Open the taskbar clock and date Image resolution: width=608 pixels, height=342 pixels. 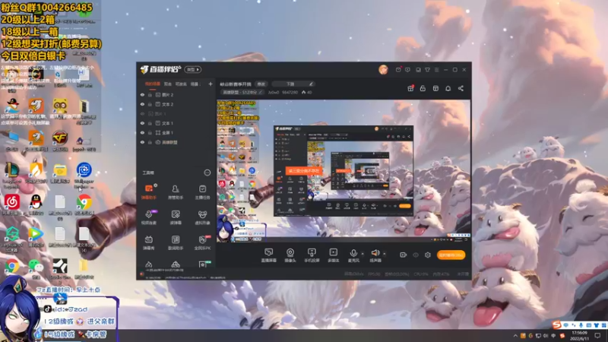pyautogui.click(x=580, y=336)
